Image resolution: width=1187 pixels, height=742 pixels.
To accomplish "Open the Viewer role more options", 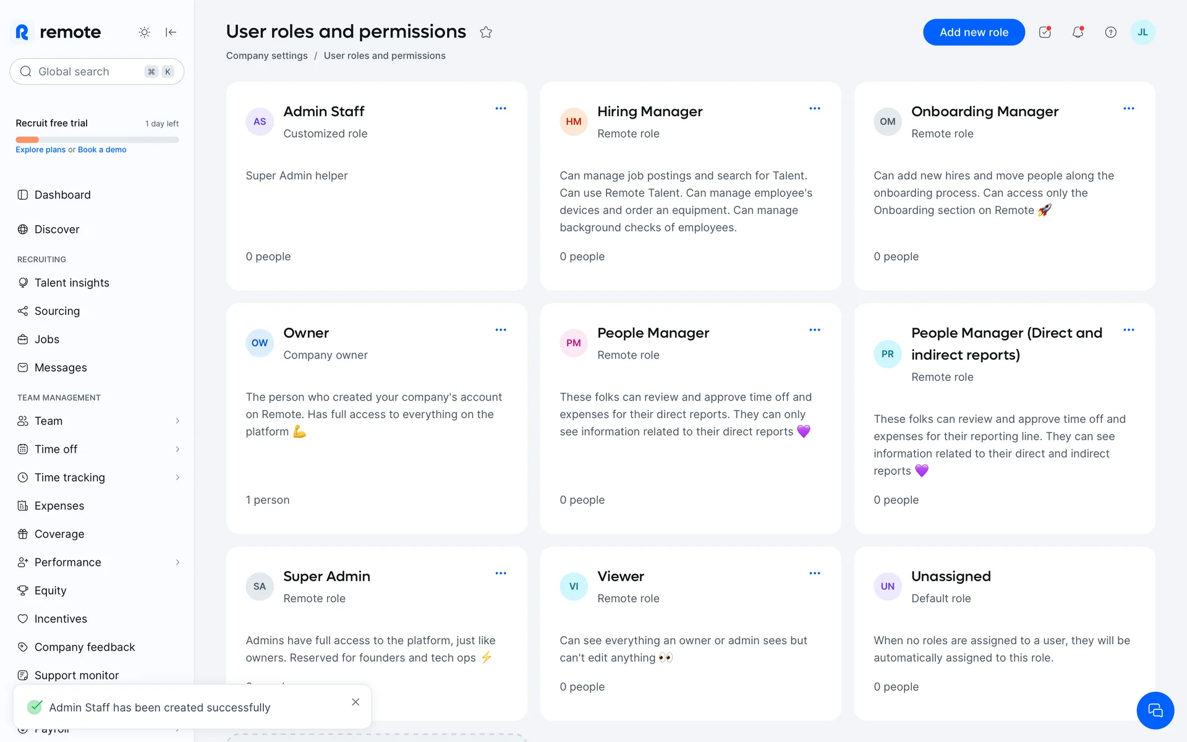I will (815, 573).
